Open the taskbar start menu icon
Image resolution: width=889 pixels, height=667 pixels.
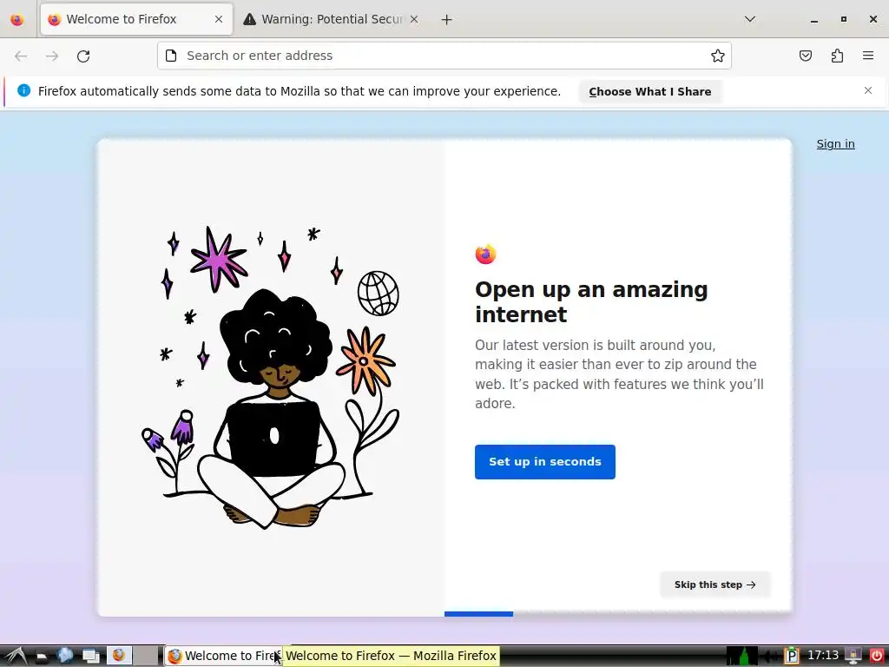pos(15,656)
